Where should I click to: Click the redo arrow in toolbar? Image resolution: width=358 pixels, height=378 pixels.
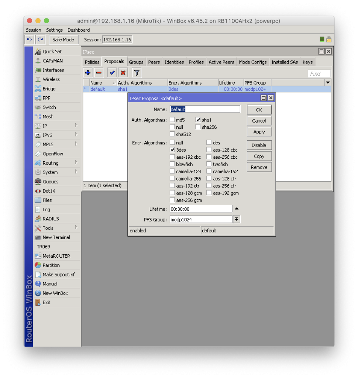40,39
